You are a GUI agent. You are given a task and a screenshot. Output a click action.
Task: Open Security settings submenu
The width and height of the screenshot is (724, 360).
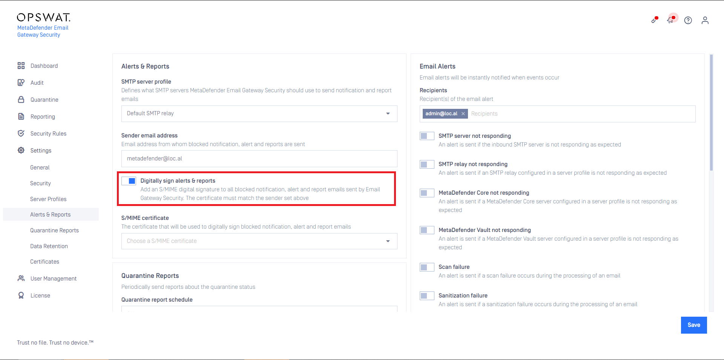[40, 183]
